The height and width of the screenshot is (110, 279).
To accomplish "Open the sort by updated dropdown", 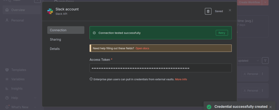I will click(x=248, y=61).
